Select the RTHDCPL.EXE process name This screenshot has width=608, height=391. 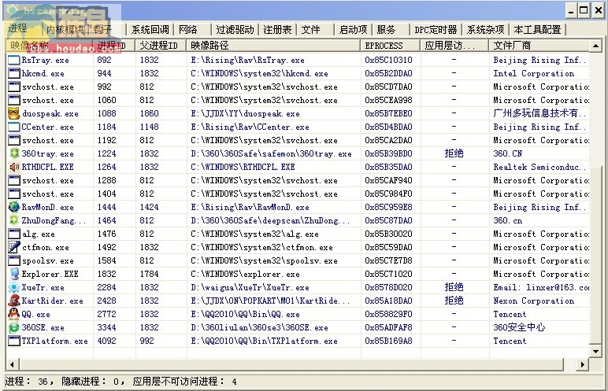[x=48, y=167]
